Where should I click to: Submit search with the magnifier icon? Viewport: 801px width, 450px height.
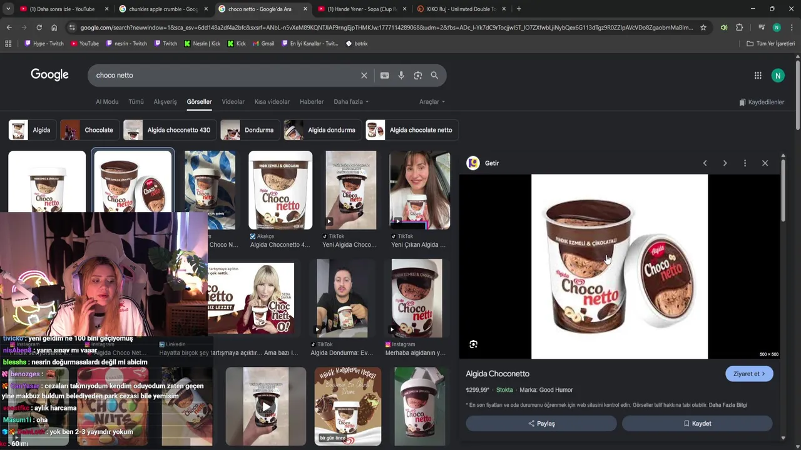[434, 75]
